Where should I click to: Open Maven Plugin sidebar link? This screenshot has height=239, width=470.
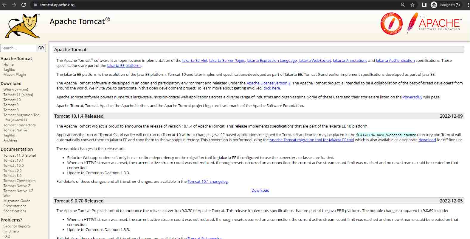point(15,75)
